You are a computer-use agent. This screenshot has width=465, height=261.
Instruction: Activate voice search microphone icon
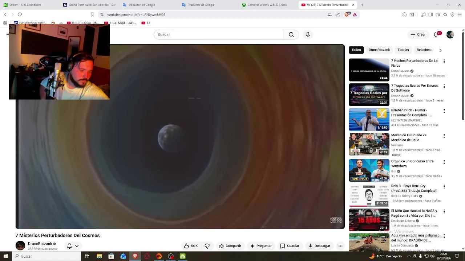point(308,34)
